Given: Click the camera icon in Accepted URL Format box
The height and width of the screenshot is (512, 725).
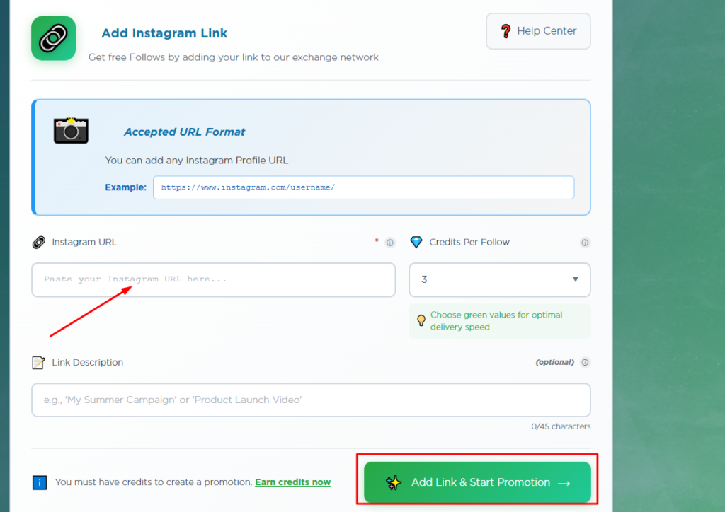Looking at the screenshot, I should (x=71, y=131).
